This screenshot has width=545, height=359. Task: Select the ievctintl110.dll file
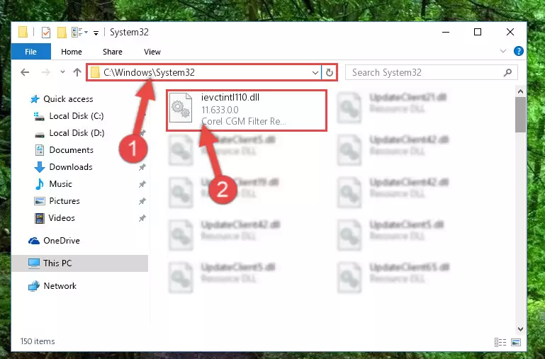point(247,110)
